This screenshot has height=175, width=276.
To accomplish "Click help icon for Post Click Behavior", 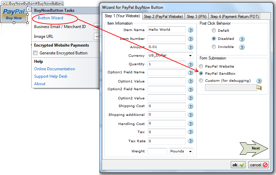I will click(x=242, y=39).
